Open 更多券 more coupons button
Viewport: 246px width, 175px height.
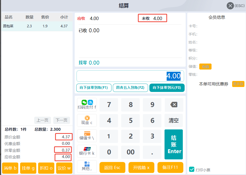click(x=238, y=84)
